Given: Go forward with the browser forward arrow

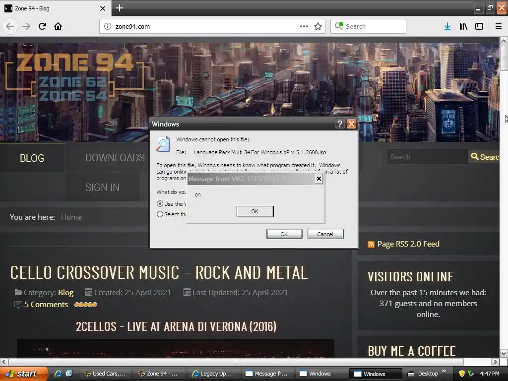Looking at the screenshot, I should 26,26.
